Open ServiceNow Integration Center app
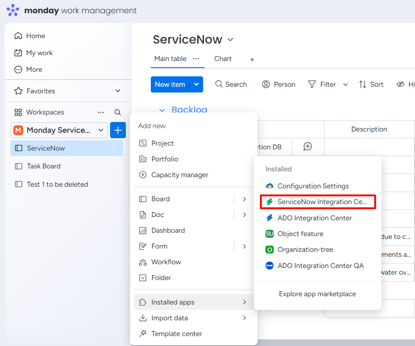The width and height of the screenshot is (415, 346). coord(318,202)
